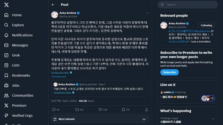
Task: Share the post via share icon
Action: tap(147, 110)
